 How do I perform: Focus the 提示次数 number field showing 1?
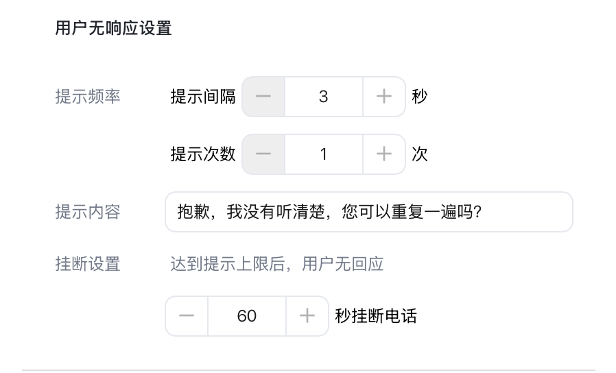click(x=323, y=154)
